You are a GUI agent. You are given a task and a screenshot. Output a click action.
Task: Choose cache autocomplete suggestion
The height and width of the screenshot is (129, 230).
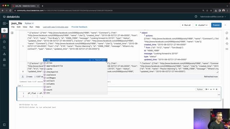coord(75,69)
